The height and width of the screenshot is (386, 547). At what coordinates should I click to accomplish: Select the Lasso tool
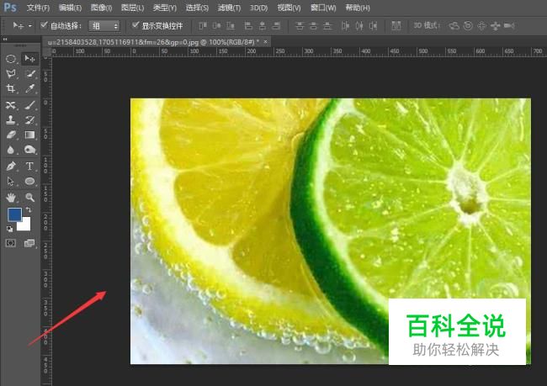click(10, 73)
